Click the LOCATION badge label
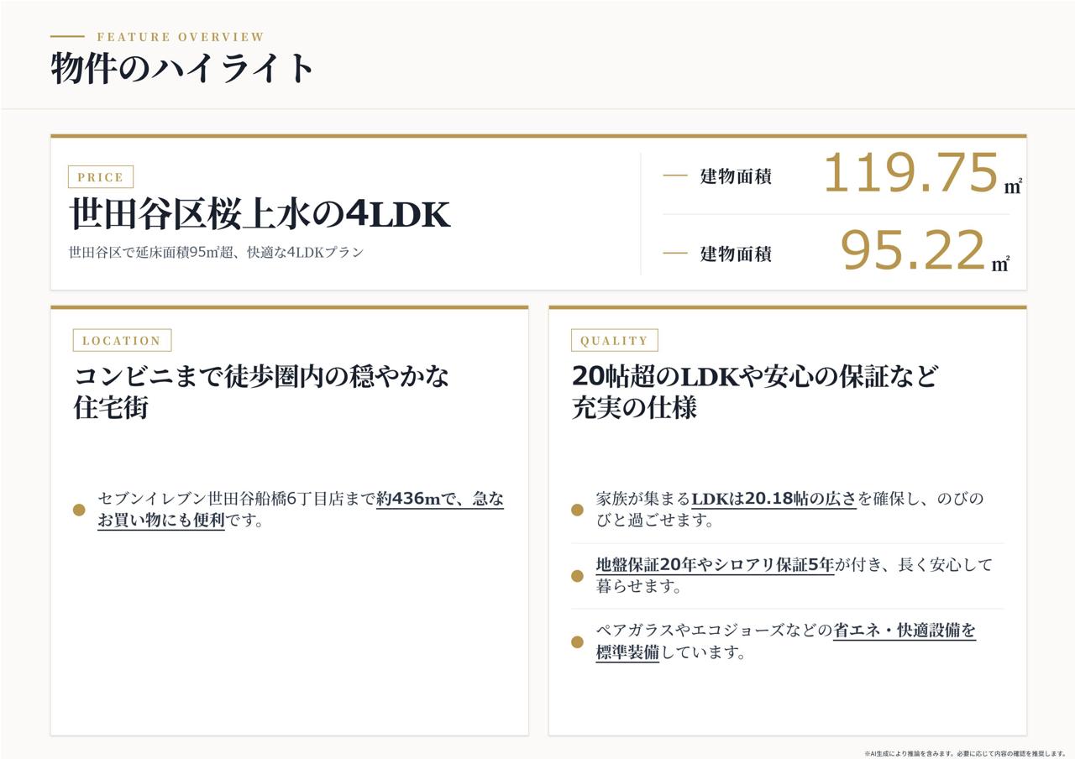 122,340
